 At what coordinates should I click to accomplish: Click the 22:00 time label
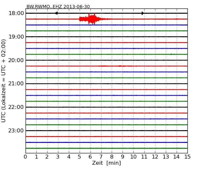tap(16, 107)
